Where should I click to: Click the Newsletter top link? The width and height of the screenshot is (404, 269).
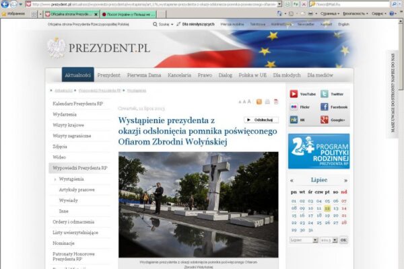pyautogui.click(x=306, y=24)
